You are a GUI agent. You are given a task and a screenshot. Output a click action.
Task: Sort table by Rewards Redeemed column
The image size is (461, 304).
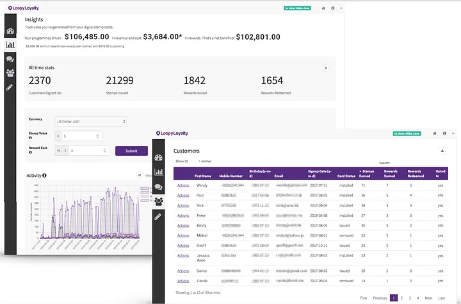tap(416, 174)
